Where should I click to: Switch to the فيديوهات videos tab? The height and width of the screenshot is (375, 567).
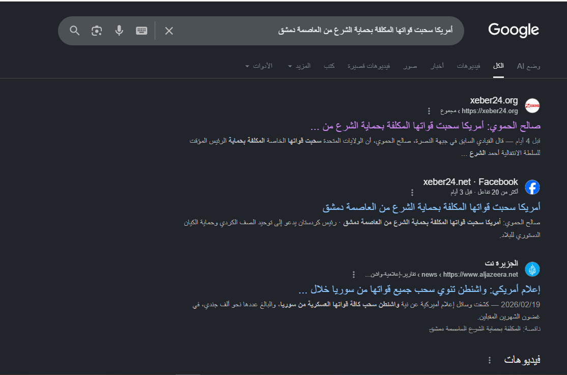click(468, 66)
